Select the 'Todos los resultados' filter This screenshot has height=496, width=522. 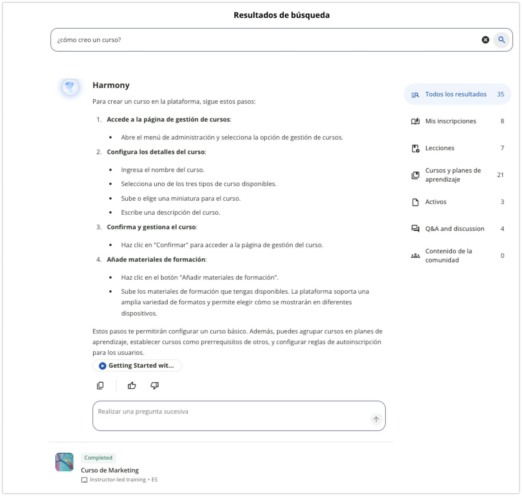[457, 94]
